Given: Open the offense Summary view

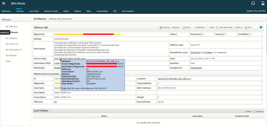Looking at the screenshot, I should pos(165,28).
